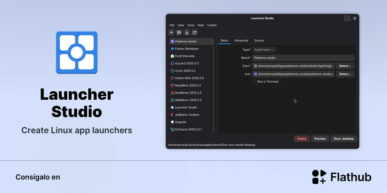Click Select button for Icon path
This screenshot has height=193, width=387.
(x=345, y=74)
